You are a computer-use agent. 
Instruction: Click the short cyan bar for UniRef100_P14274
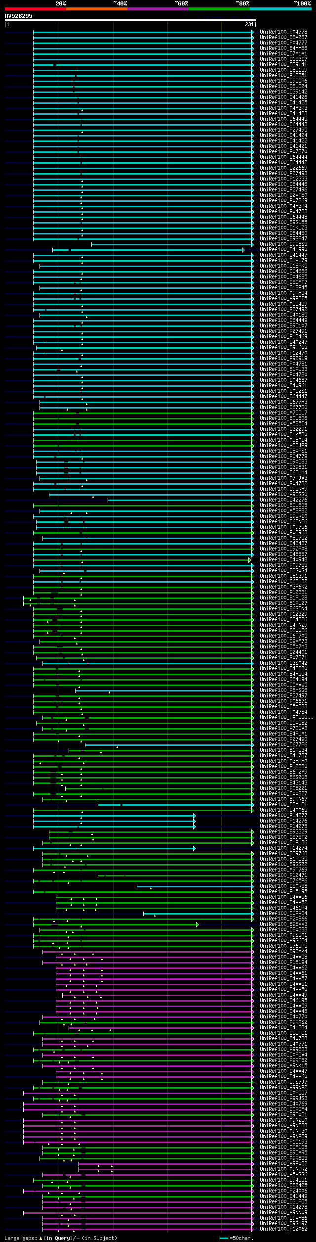click(114, 848)
